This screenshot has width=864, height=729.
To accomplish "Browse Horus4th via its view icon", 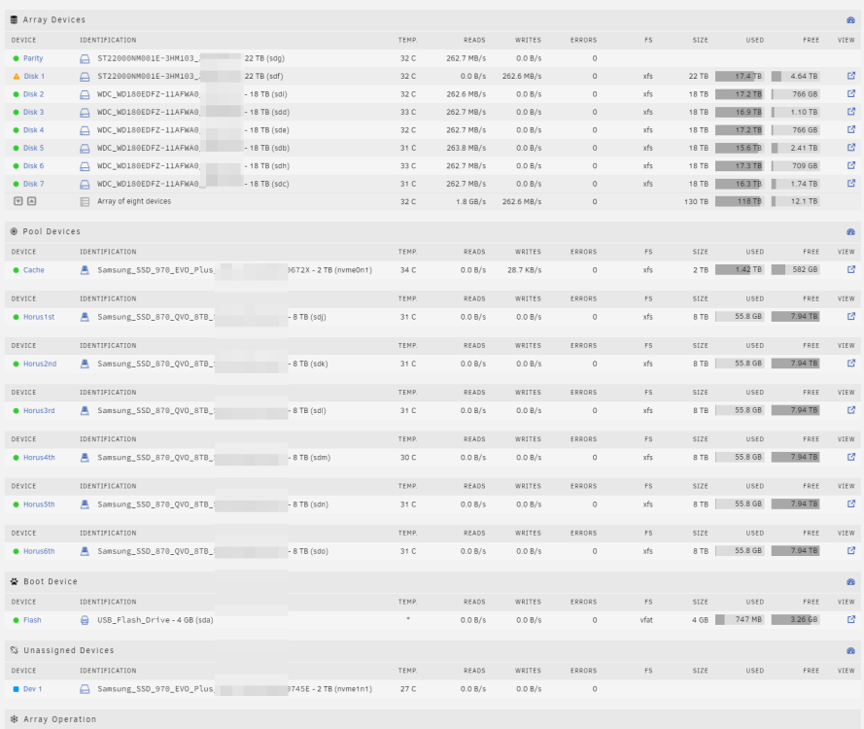I will pos(851,457).
